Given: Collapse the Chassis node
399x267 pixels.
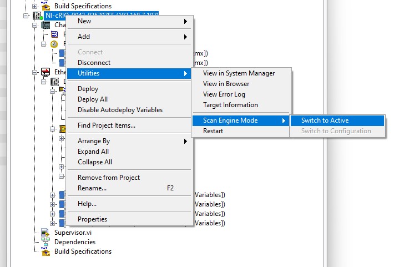Looking at the screenshot, I should [34, 25].
